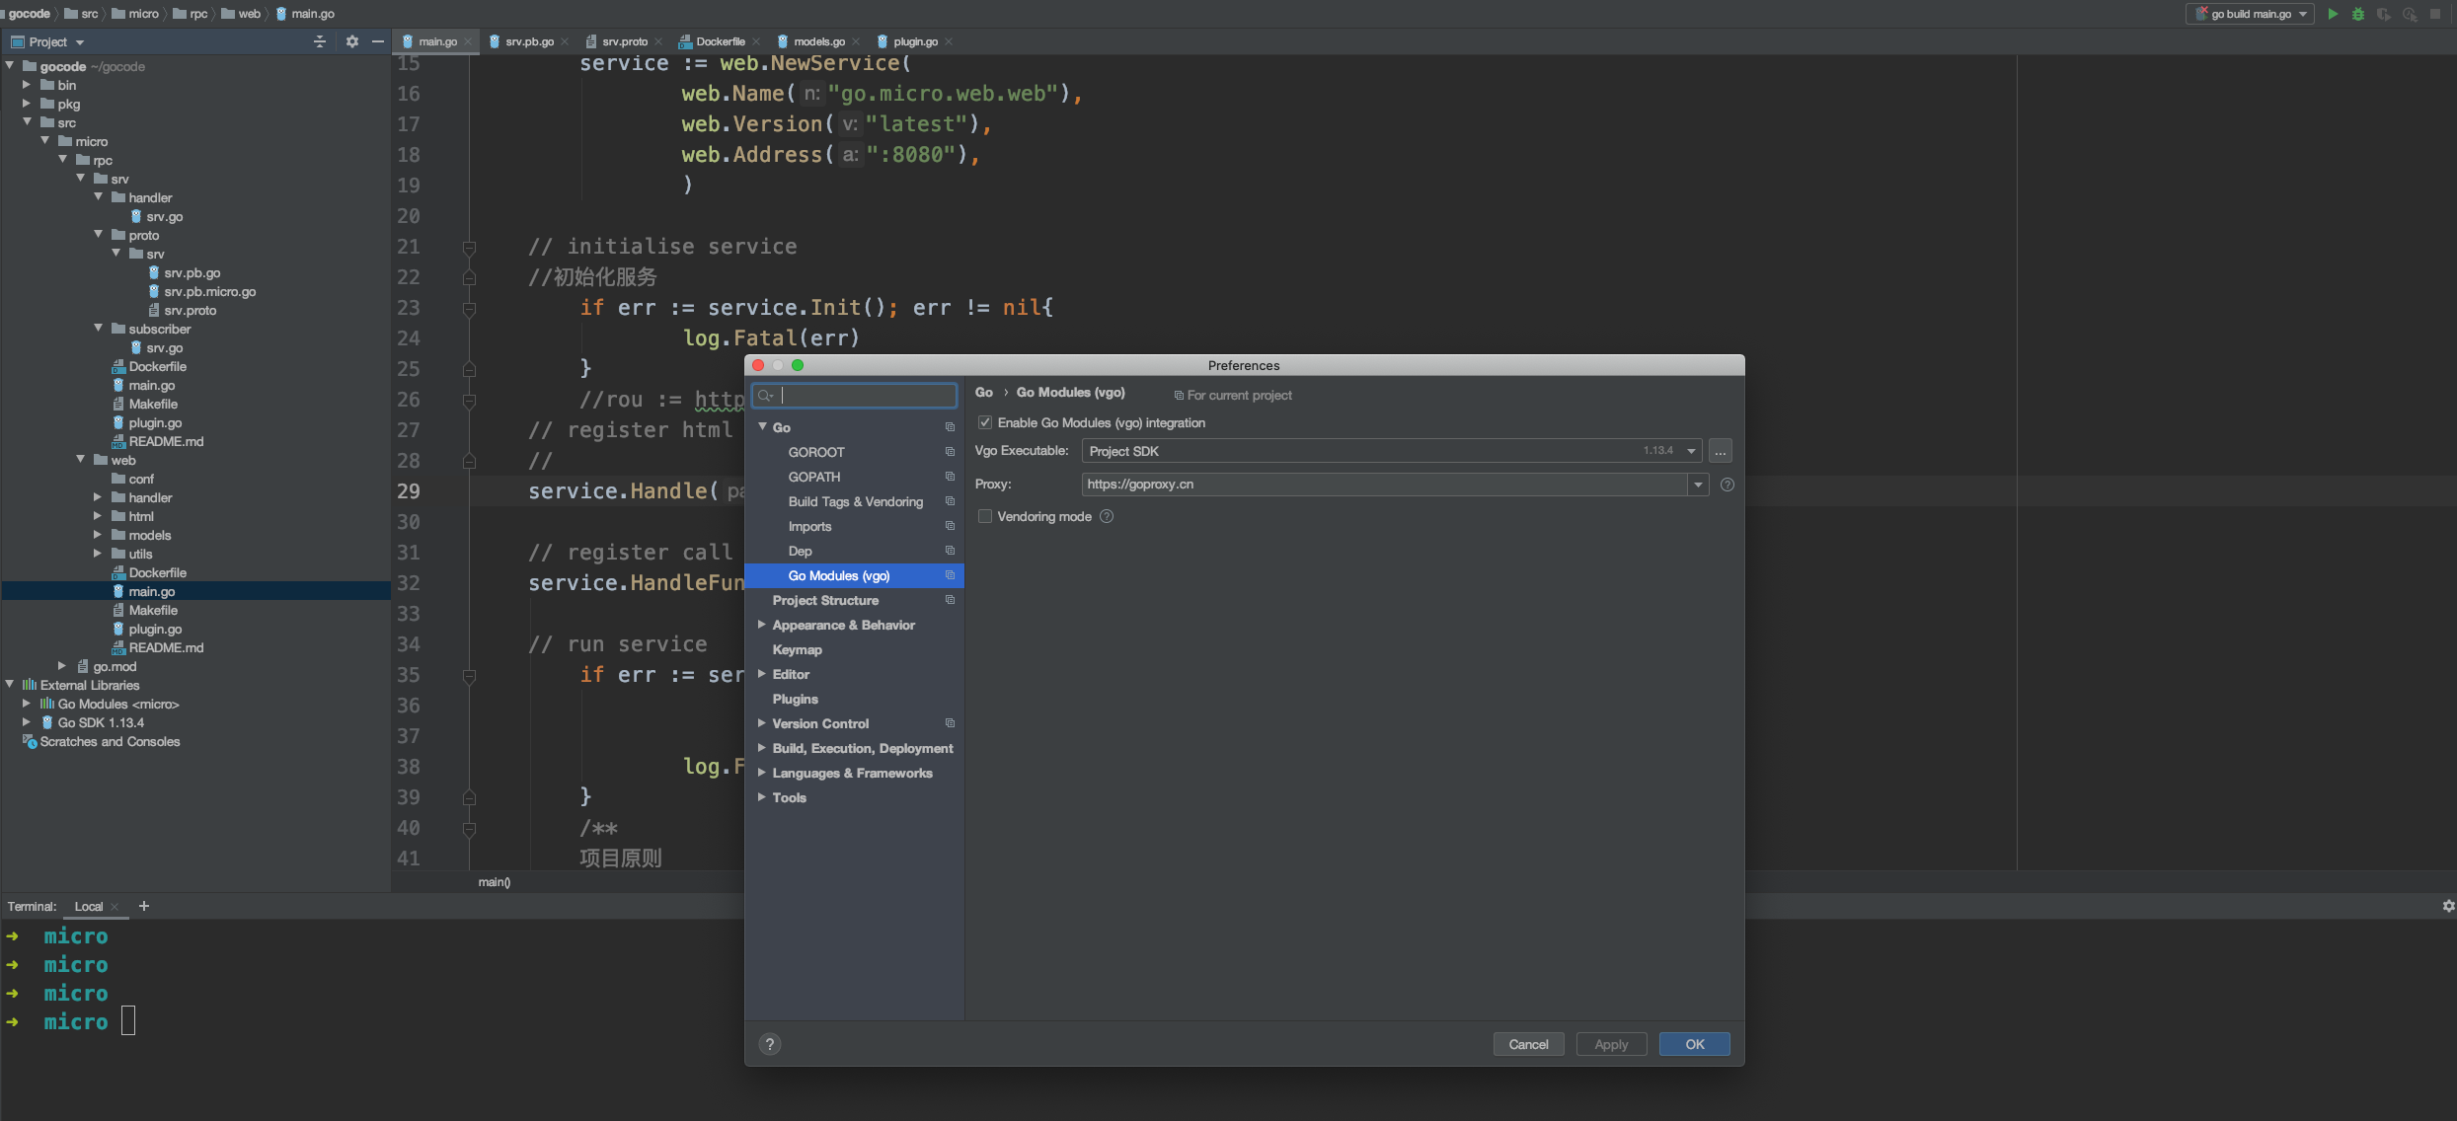Collapse all in Project panel toolbar
2457x1121 pixels.
[319, 41]
